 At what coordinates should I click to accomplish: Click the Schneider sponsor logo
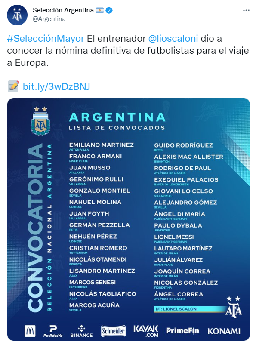113,331
